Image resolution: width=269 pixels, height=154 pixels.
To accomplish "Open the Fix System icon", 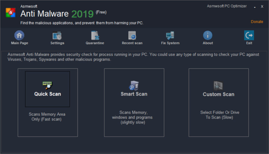I will pos(170,35).
